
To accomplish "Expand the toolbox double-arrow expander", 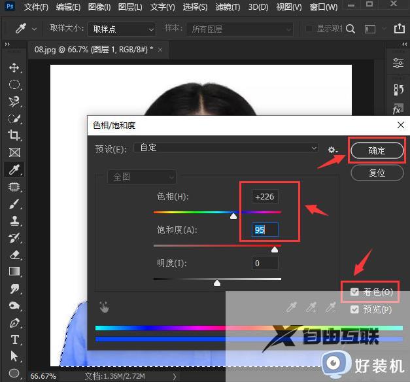I will point(7,44).
